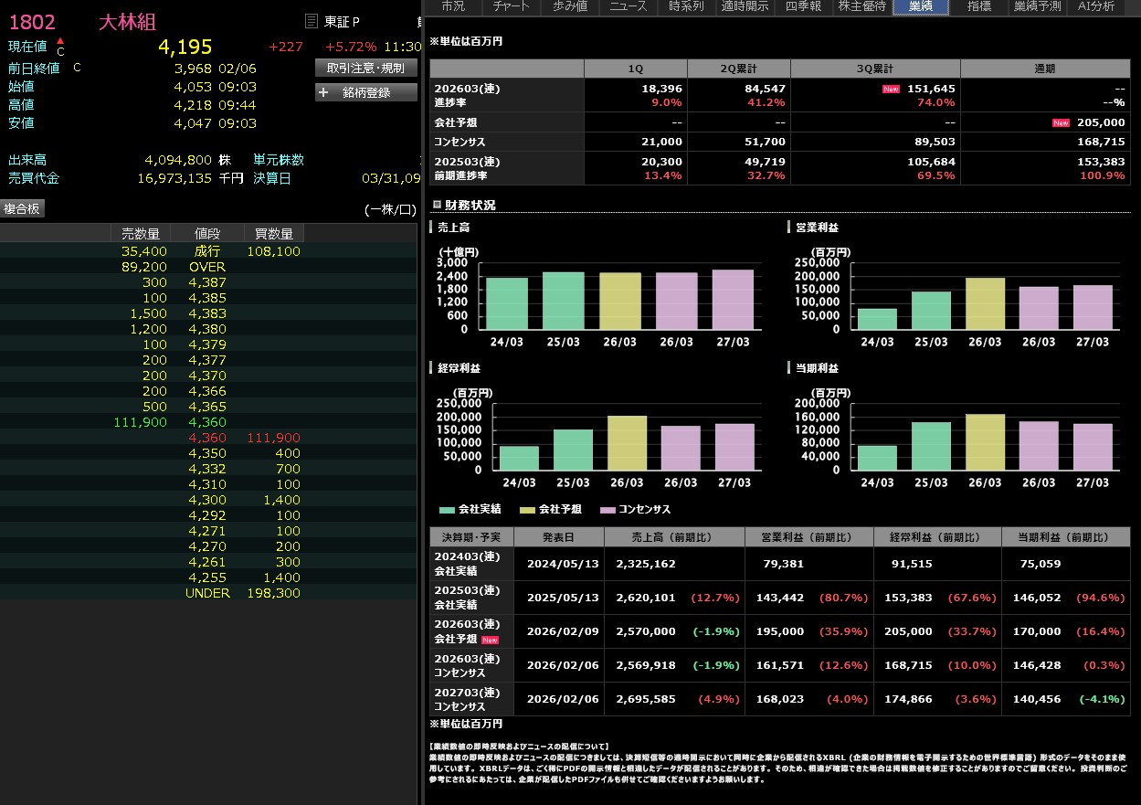Go to the 株主優待 tab
The width and height of the screenshot is (1141, 805).
[861, 6]
